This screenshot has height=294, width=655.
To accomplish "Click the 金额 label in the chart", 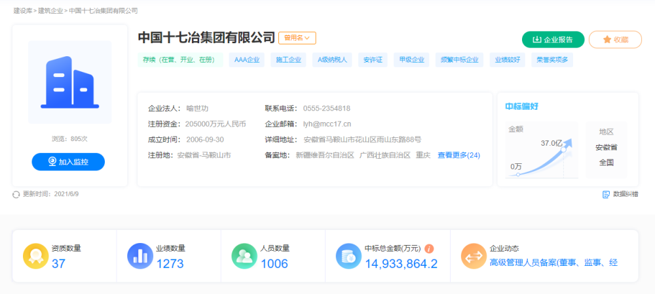I will click(x=515, y=129).
